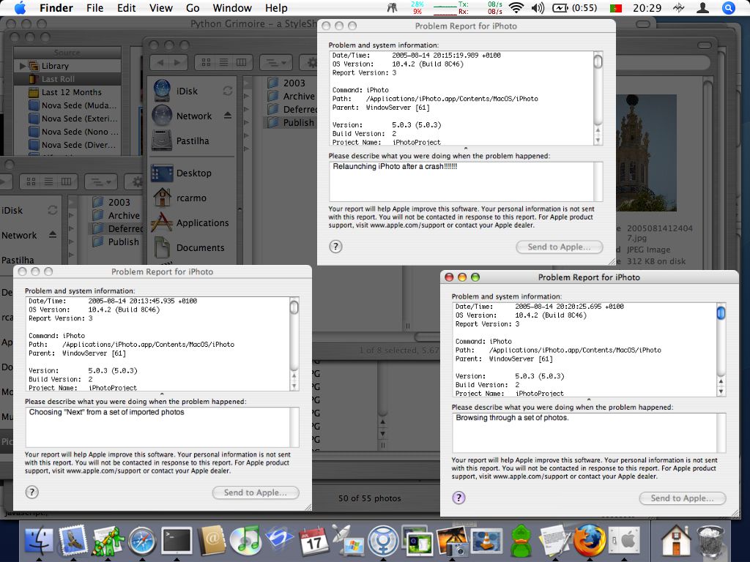Open the Go menu
The height and width of the screenshot is (562, 750).
click(193, 8)
